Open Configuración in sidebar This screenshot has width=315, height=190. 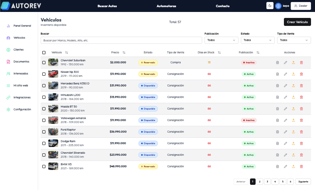click(x=19, y=110)
